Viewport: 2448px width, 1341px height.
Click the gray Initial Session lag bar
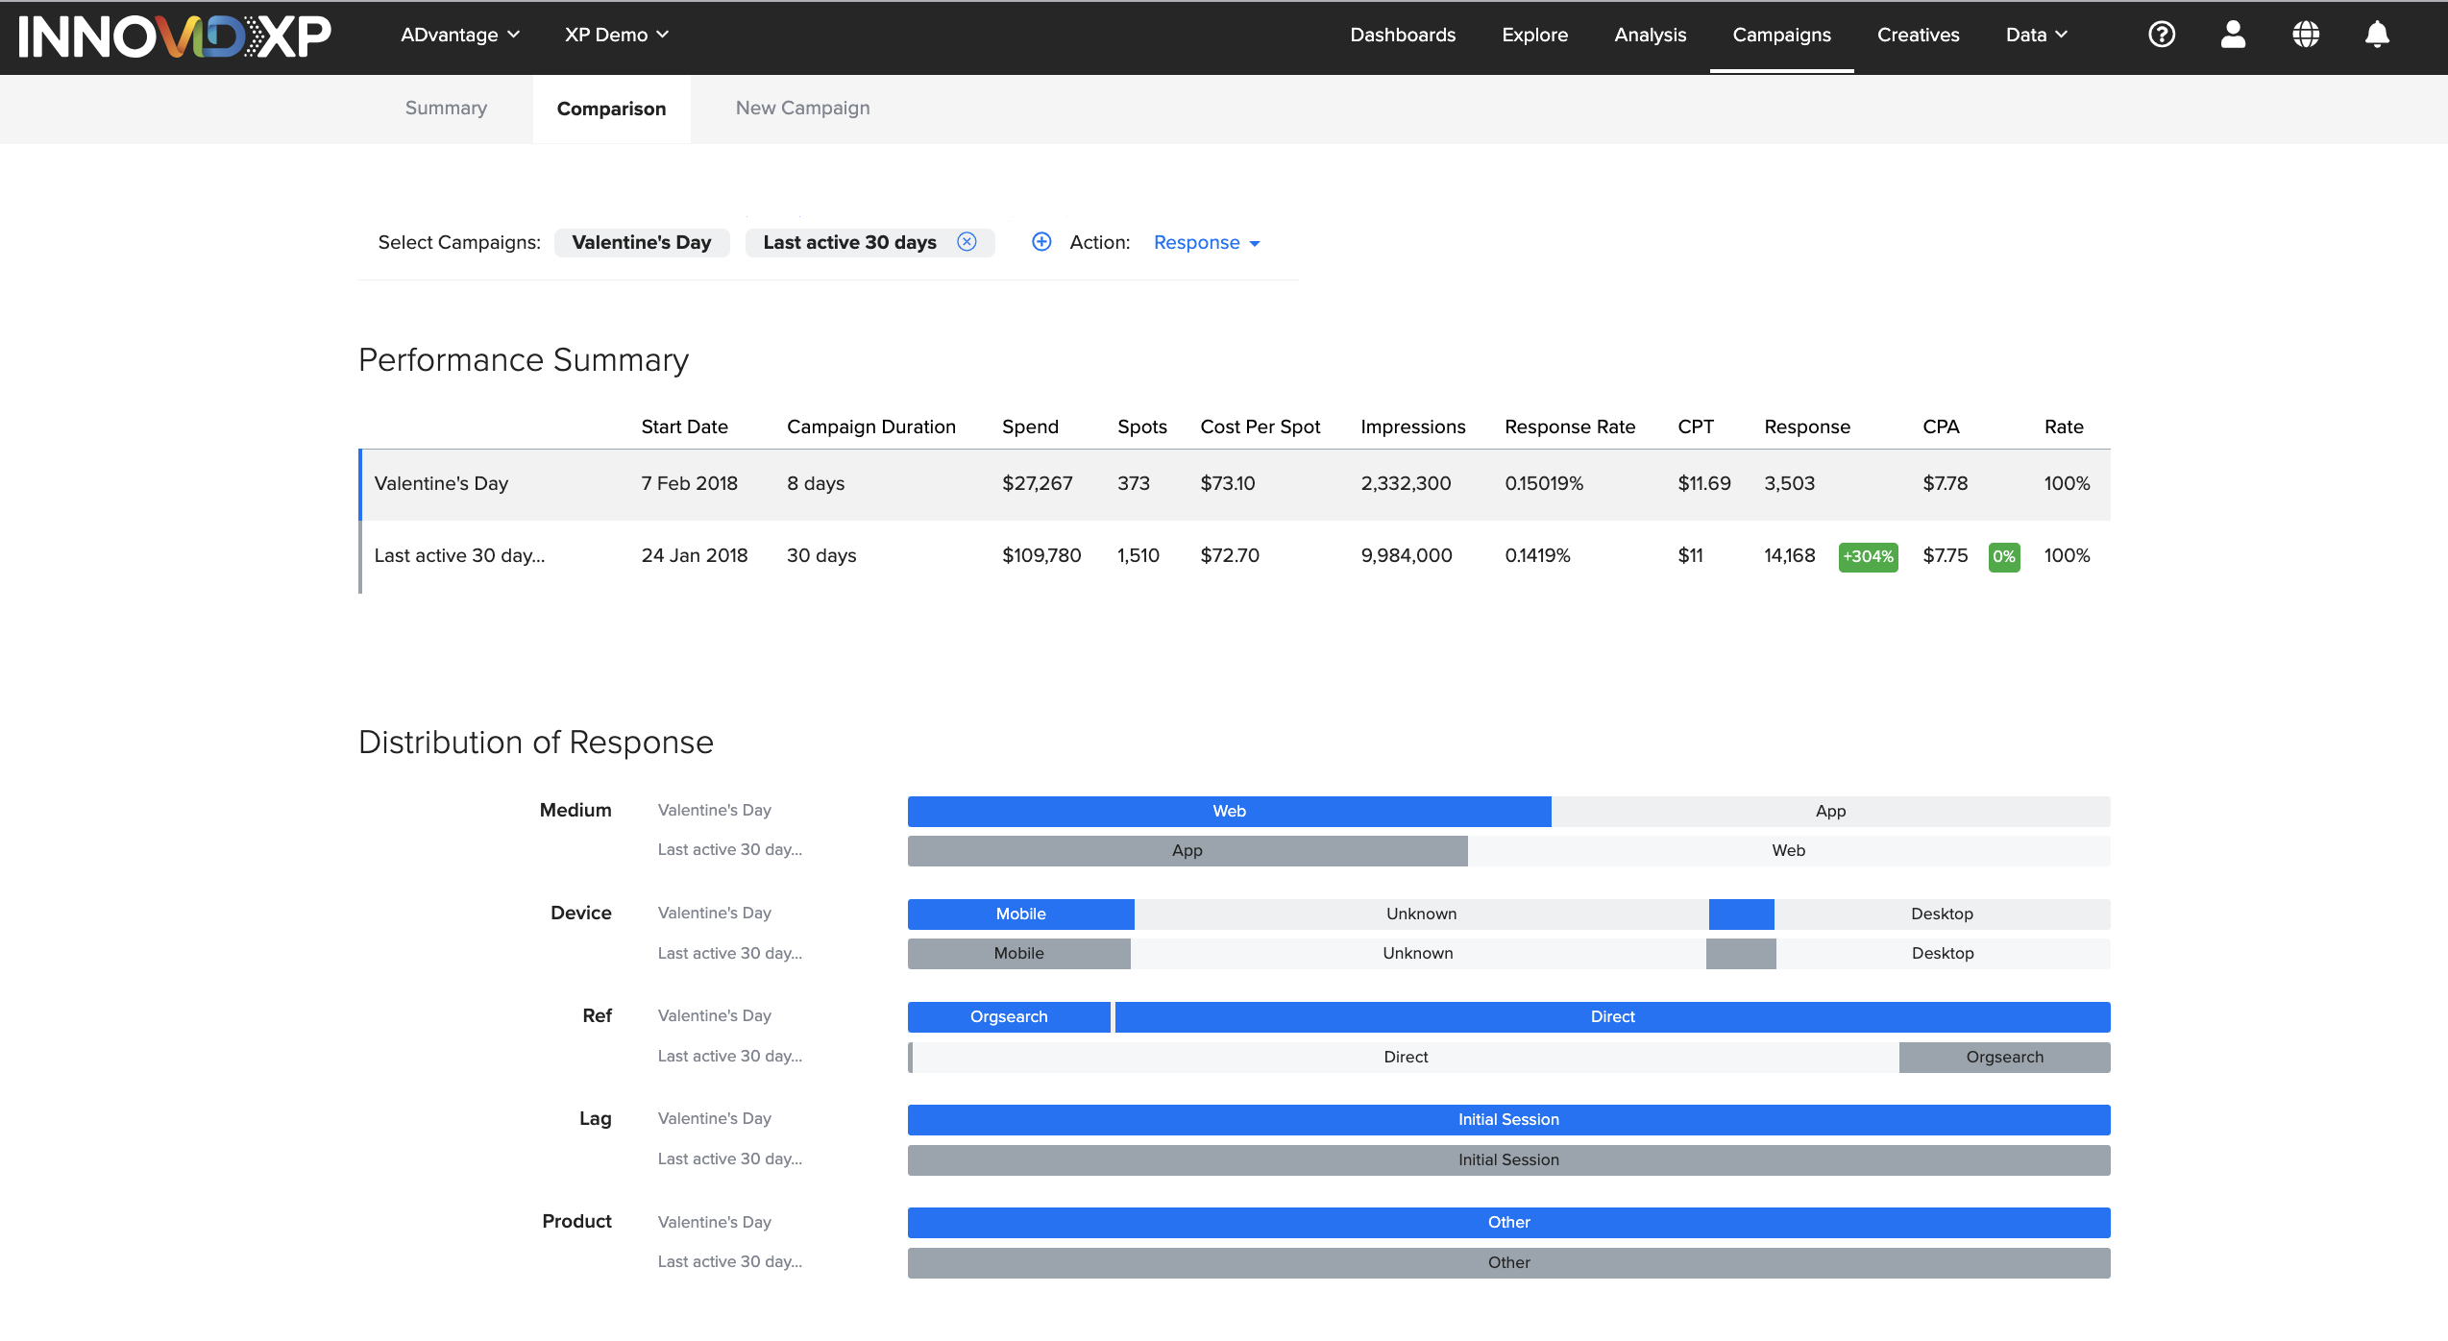pyautogui.click(x=1508, y=1160)
